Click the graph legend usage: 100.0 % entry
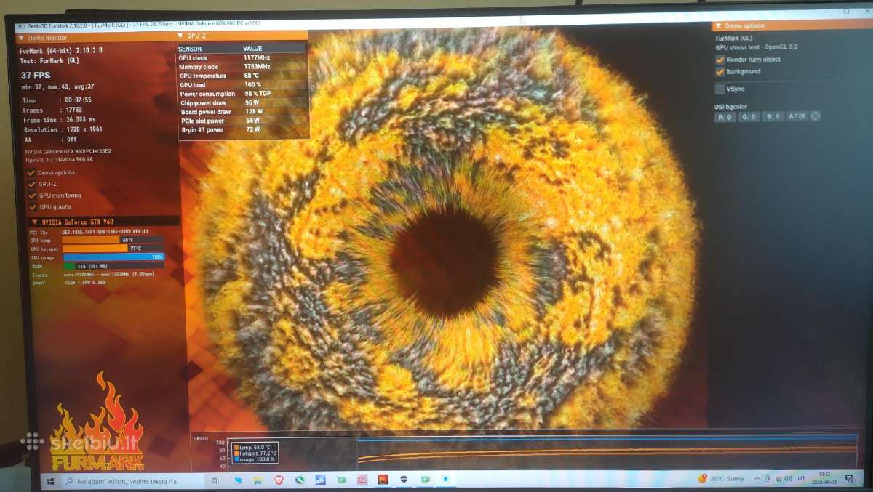Screen dimensions: 873x492 (255, 459)
